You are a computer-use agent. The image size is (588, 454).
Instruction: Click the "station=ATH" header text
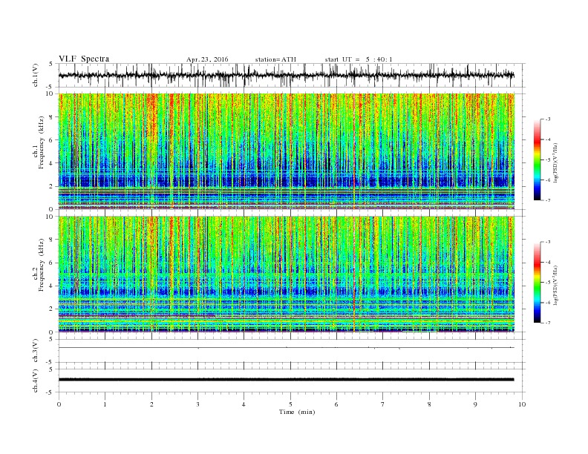point(275,59)
